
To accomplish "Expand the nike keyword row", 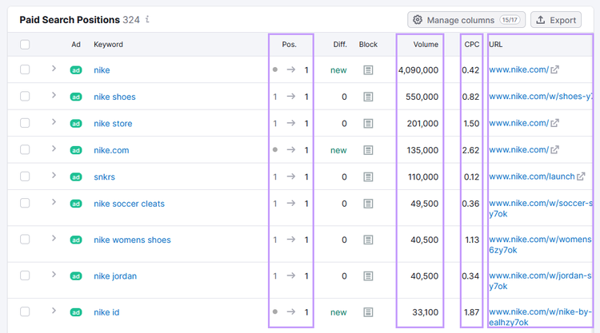I will tap(54, 69).
